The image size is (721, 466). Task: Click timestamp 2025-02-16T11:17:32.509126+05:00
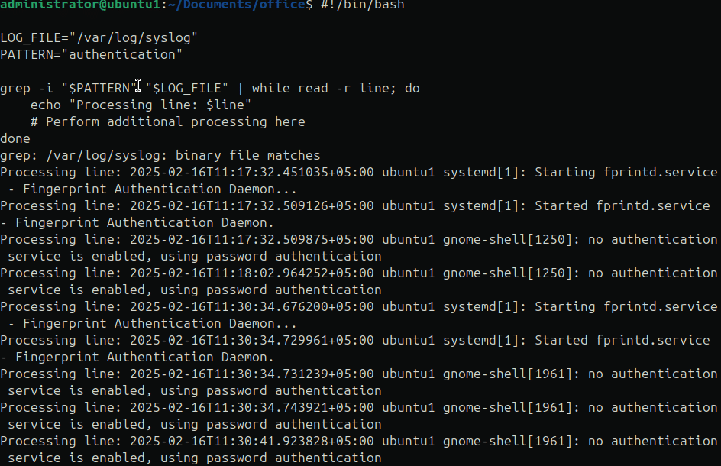point(252,205)
